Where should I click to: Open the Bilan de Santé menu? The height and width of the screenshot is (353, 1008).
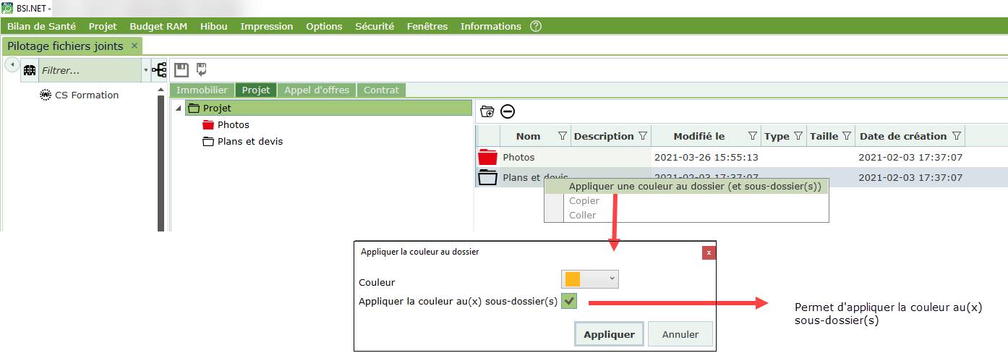(41, 26)
